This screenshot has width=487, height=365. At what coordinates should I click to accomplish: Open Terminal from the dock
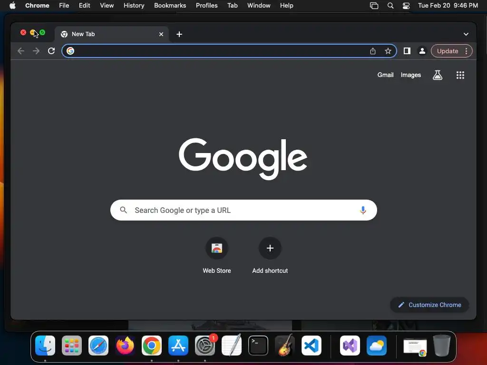tap(258, 346)
